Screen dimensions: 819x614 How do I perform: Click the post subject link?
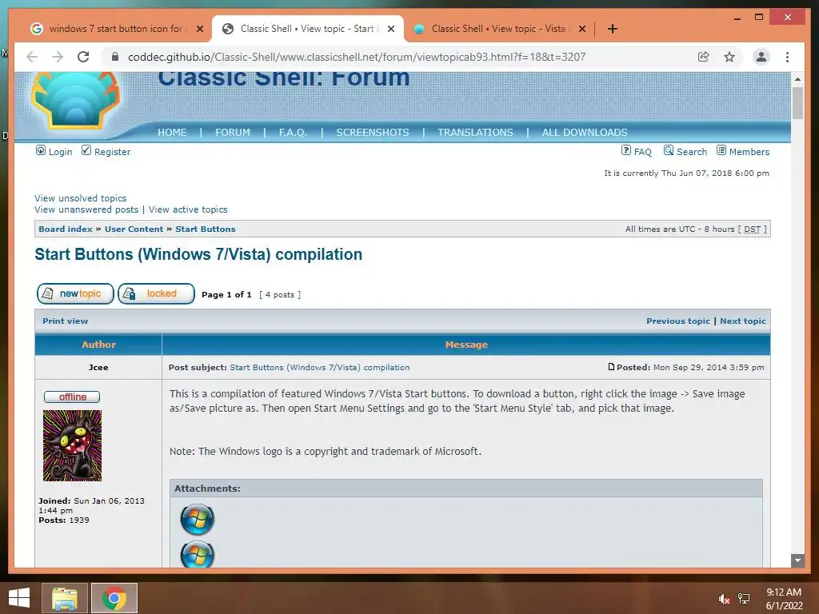pos(320,368)
